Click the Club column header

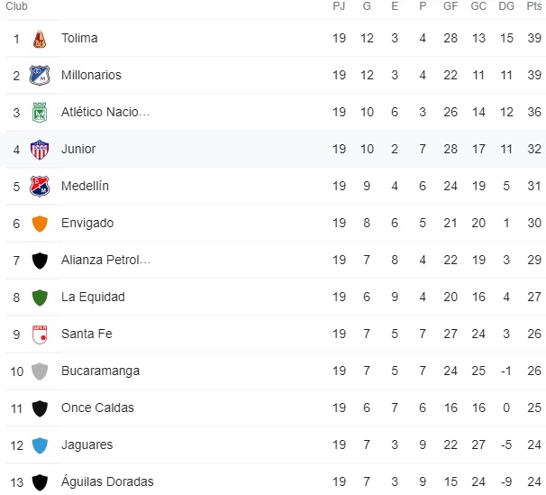pos(16,6)
